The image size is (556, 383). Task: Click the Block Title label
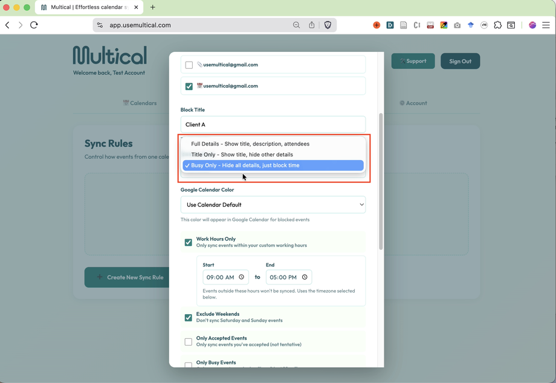pyautogui.click(x=193, y=110)
